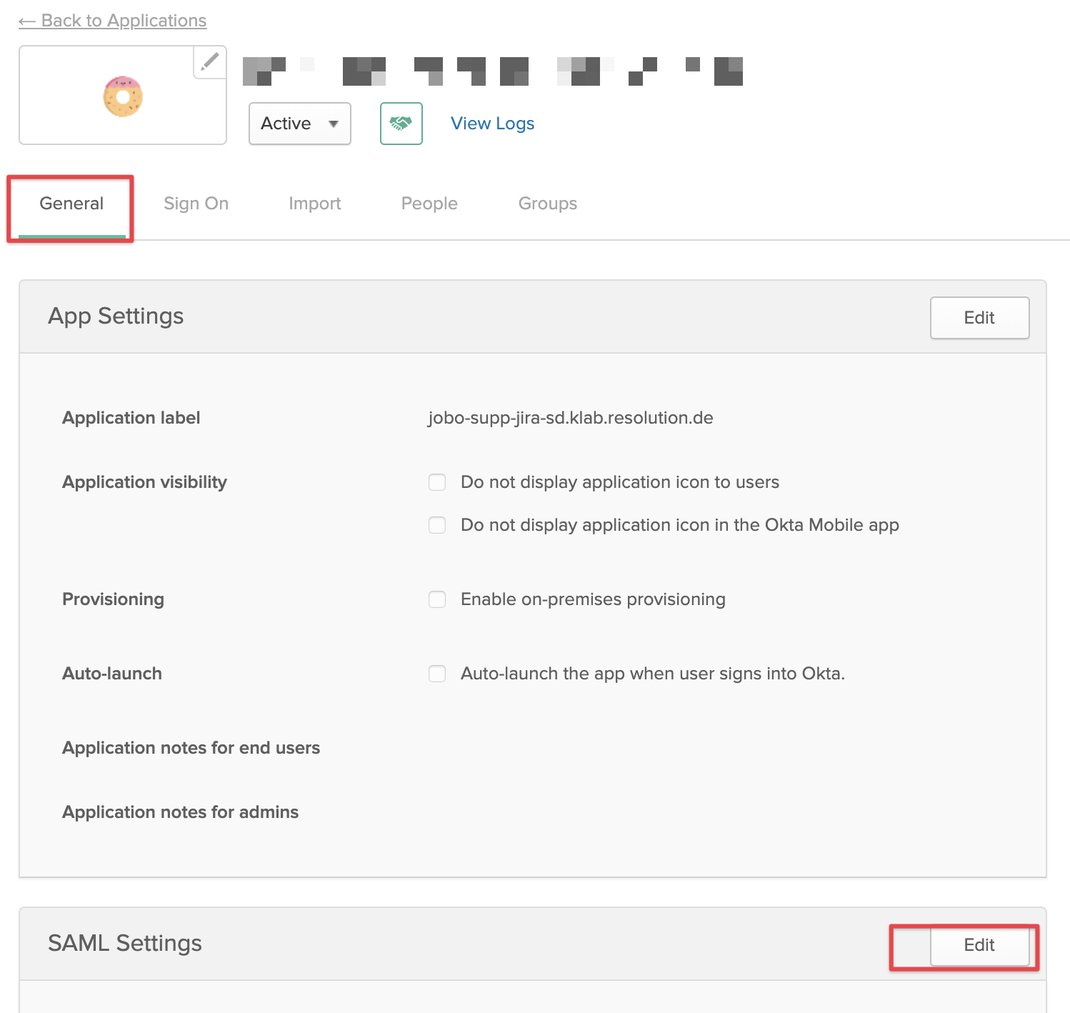Click Edit button in SAML Settings
The image size is (1070, 1013).
pos(979,945)
